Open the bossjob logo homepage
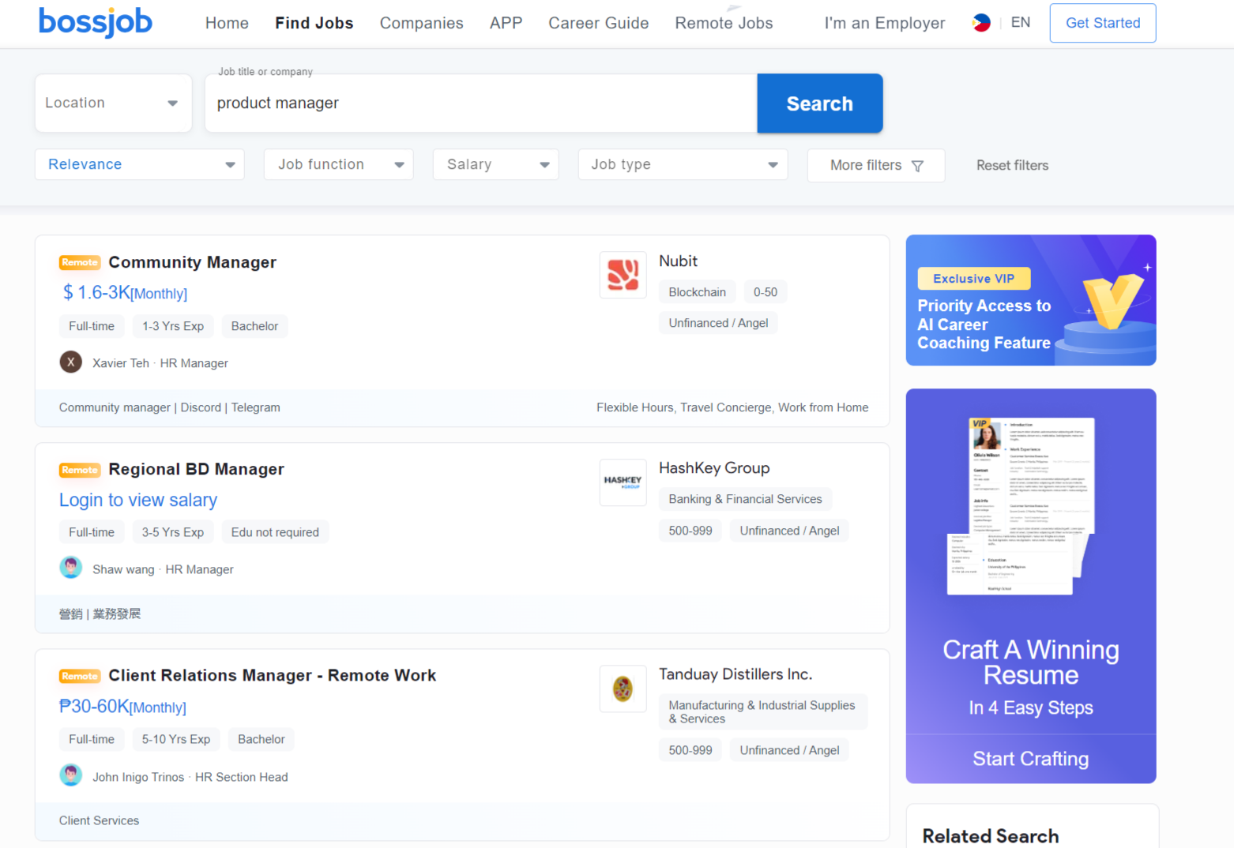The width and height of the screenshot is (1234, 848). pos(95,22)
